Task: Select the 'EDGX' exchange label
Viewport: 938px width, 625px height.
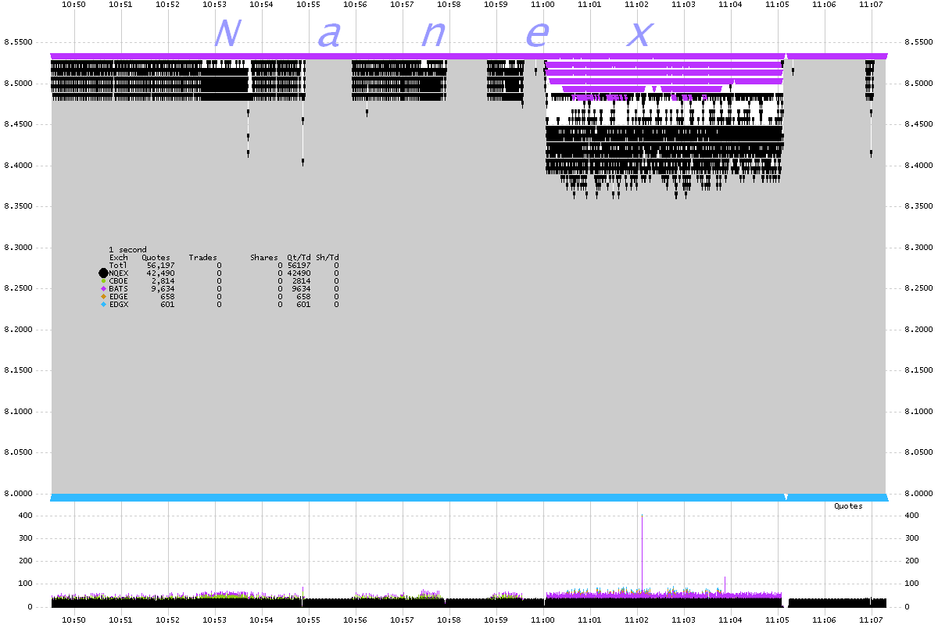Action: click(x=118, y=305)
